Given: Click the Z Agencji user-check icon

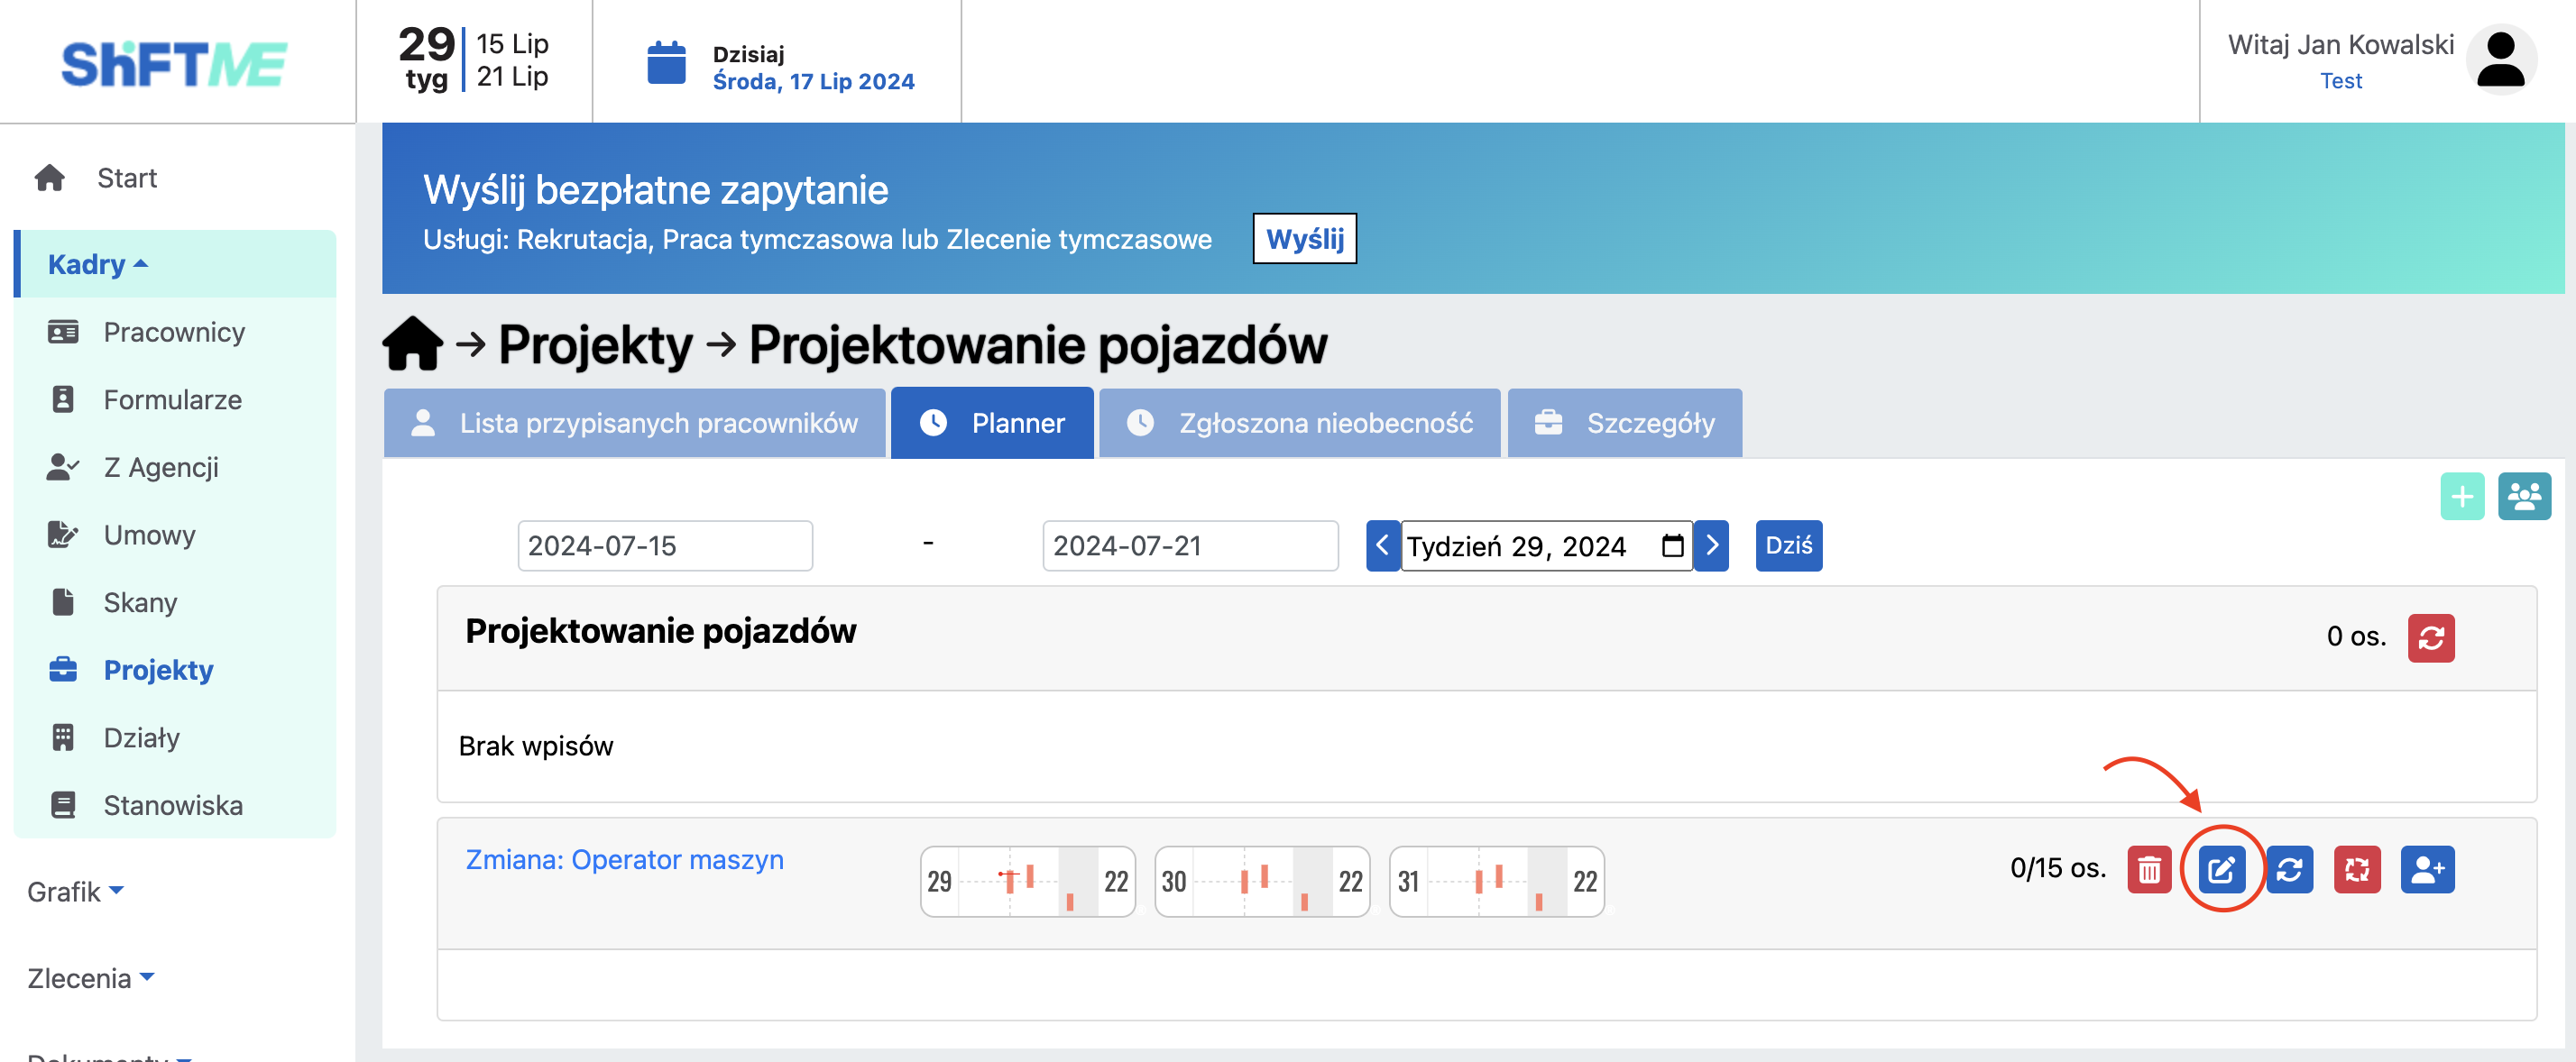Looking at the screenshot, I should (x=63, y=467).
